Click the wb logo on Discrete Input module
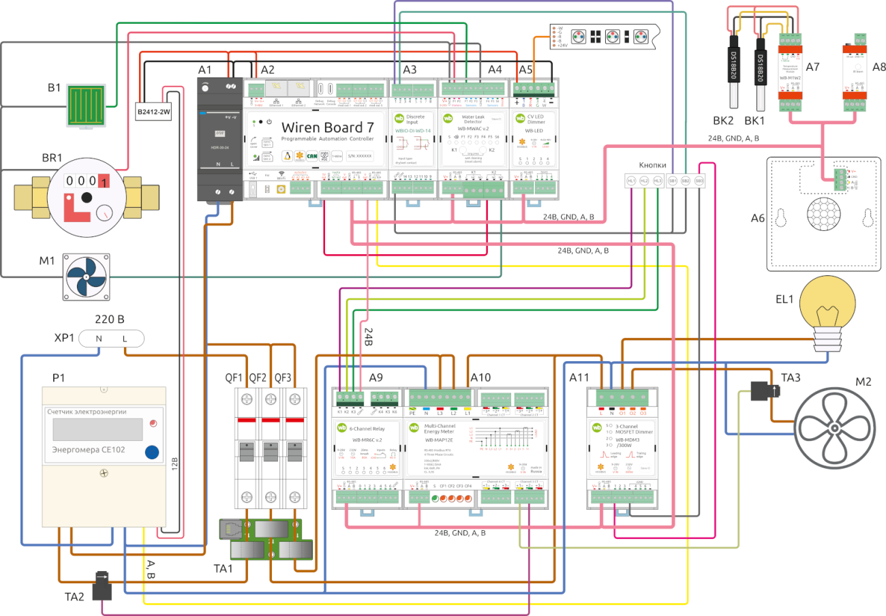 (399, 119)
